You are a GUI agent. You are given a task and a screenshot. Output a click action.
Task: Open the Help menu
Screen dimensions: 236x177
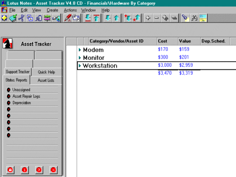pyautogui.click(x=105, y=10)
